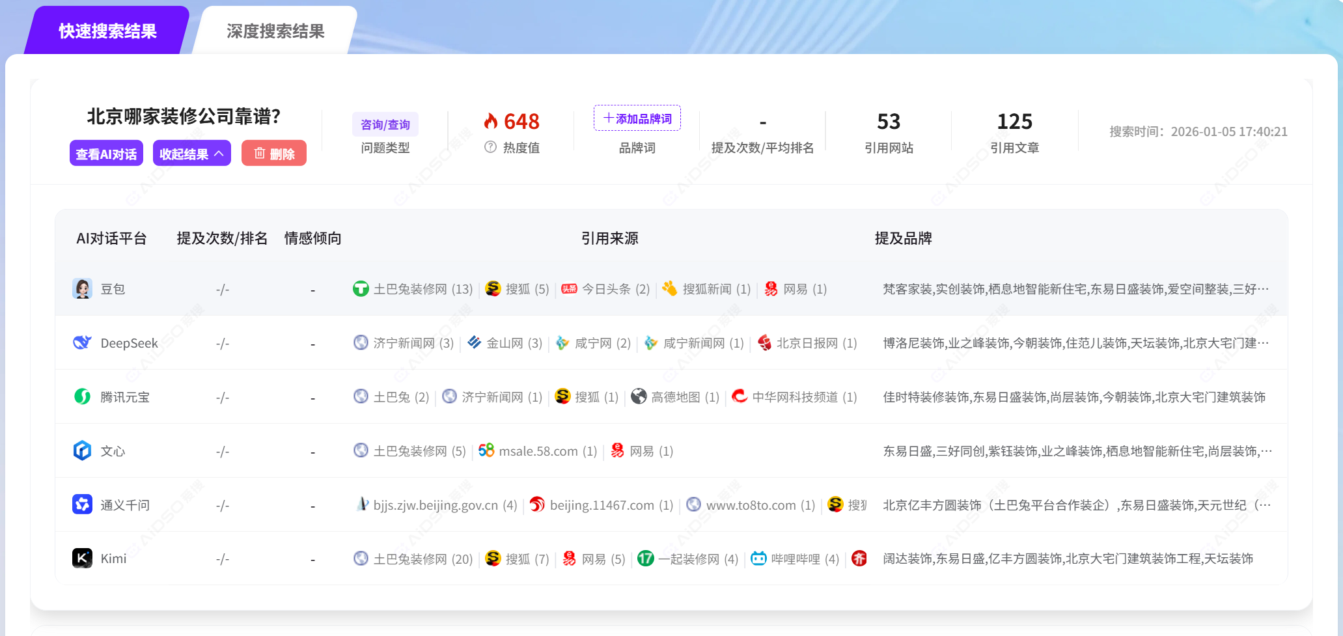1343x636 pixels.
Task: Click 网易 (1) icon in 文心 row
Action: click(x=618, y=450)
